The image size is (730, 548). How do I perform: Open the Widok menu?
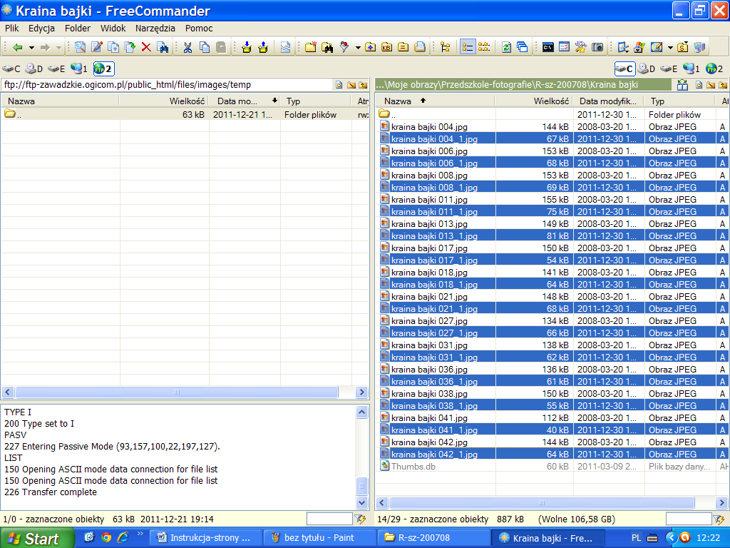pos(113,28)
